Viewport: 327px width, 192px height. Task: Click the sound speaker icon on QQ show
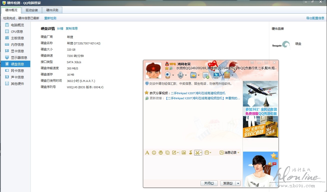pyautogui.click(x=270, y=164)
